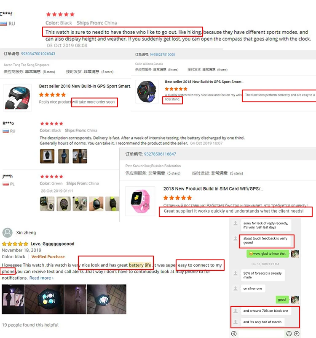
Task: Open the red-band watch product thumbnail
Action: coord(17,98)
